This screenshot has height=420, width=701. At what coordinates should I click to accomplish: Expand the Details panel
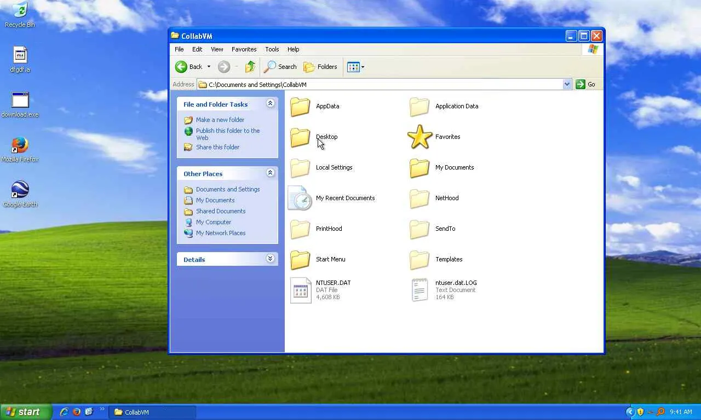point(270,259)
